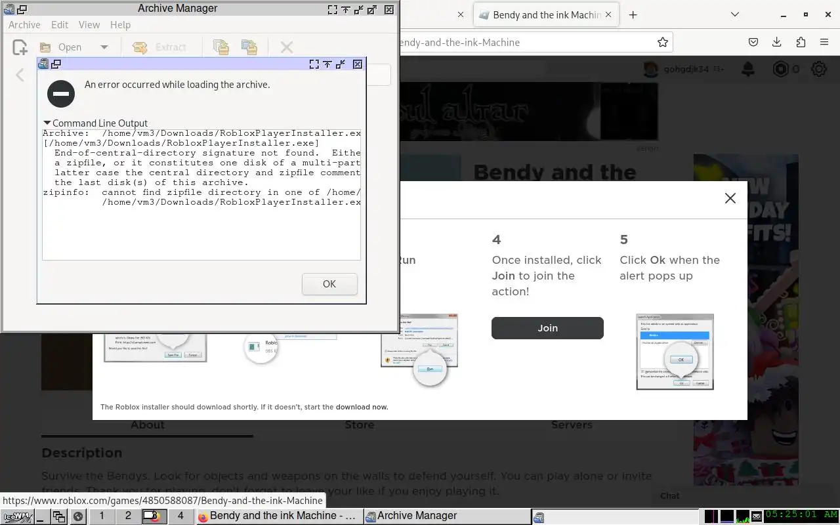840x525 pixels.
Task: Switch to the Servers tab on Roblox page
Action: tap(572, 425)
